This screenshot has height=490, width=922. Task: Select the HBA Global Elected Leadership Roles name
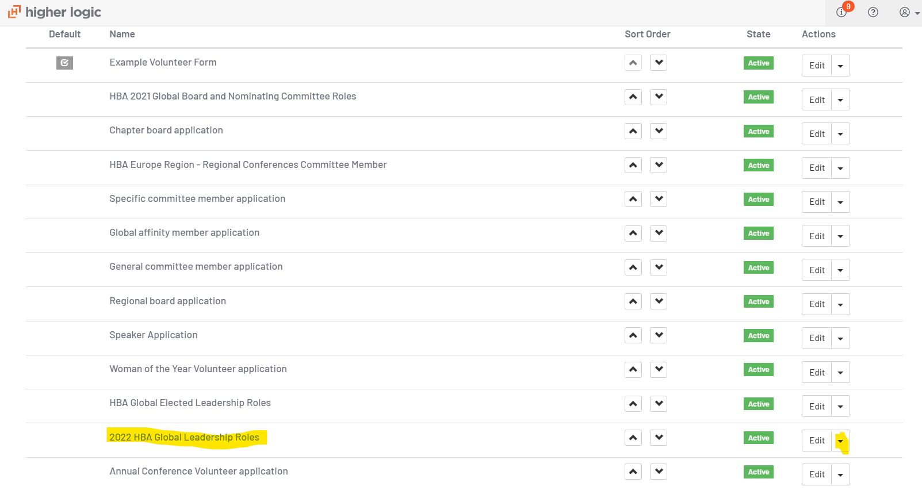(190, 403)
